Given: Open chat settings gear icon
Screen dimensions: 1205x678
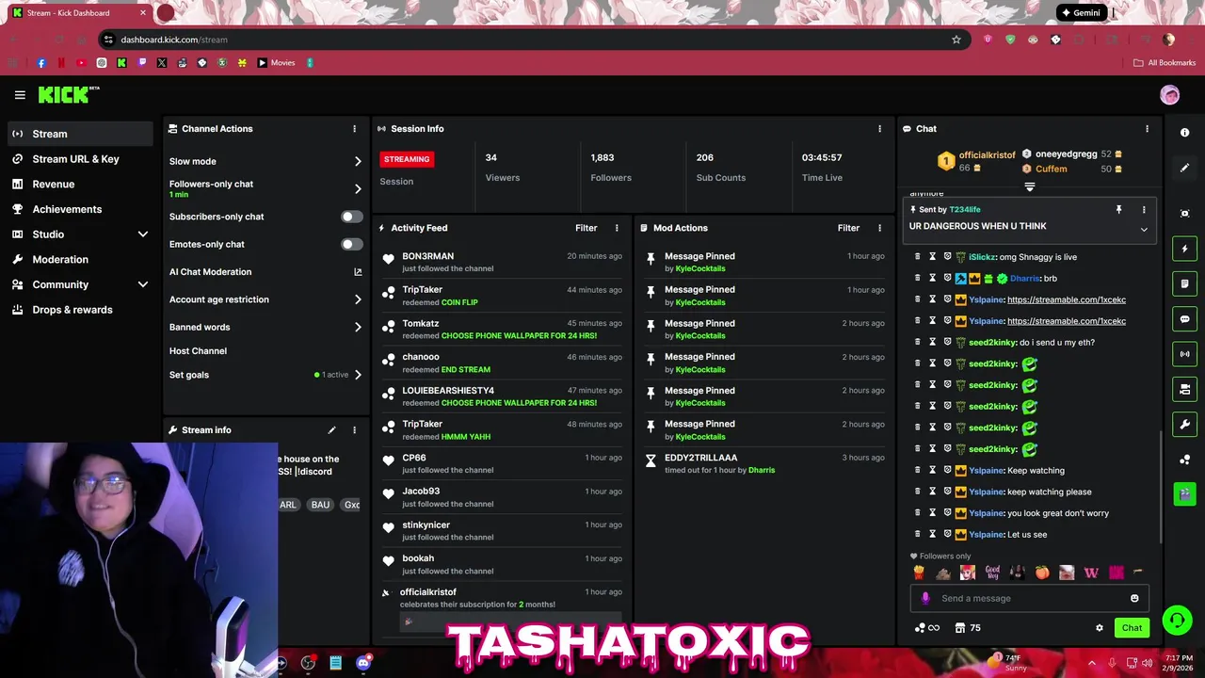Looking at the screenshot, I should (1099, 628).
